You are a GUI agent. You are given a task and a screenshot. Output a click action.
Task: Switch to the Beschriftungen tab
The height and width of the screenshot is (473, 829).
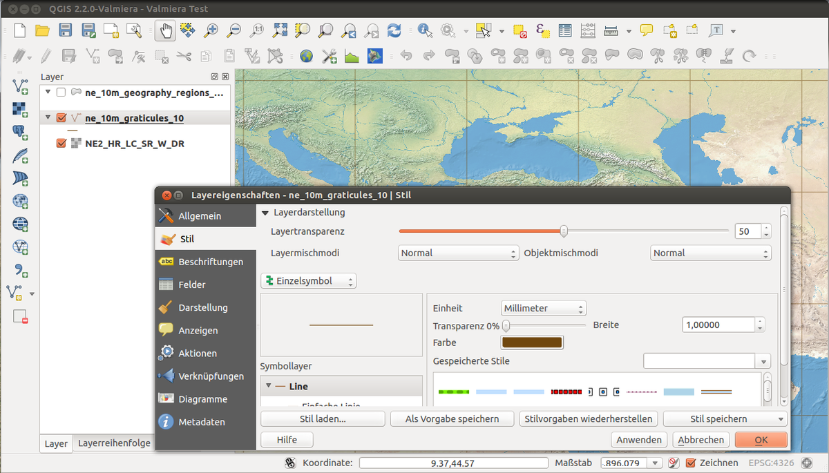click(211, 262)
